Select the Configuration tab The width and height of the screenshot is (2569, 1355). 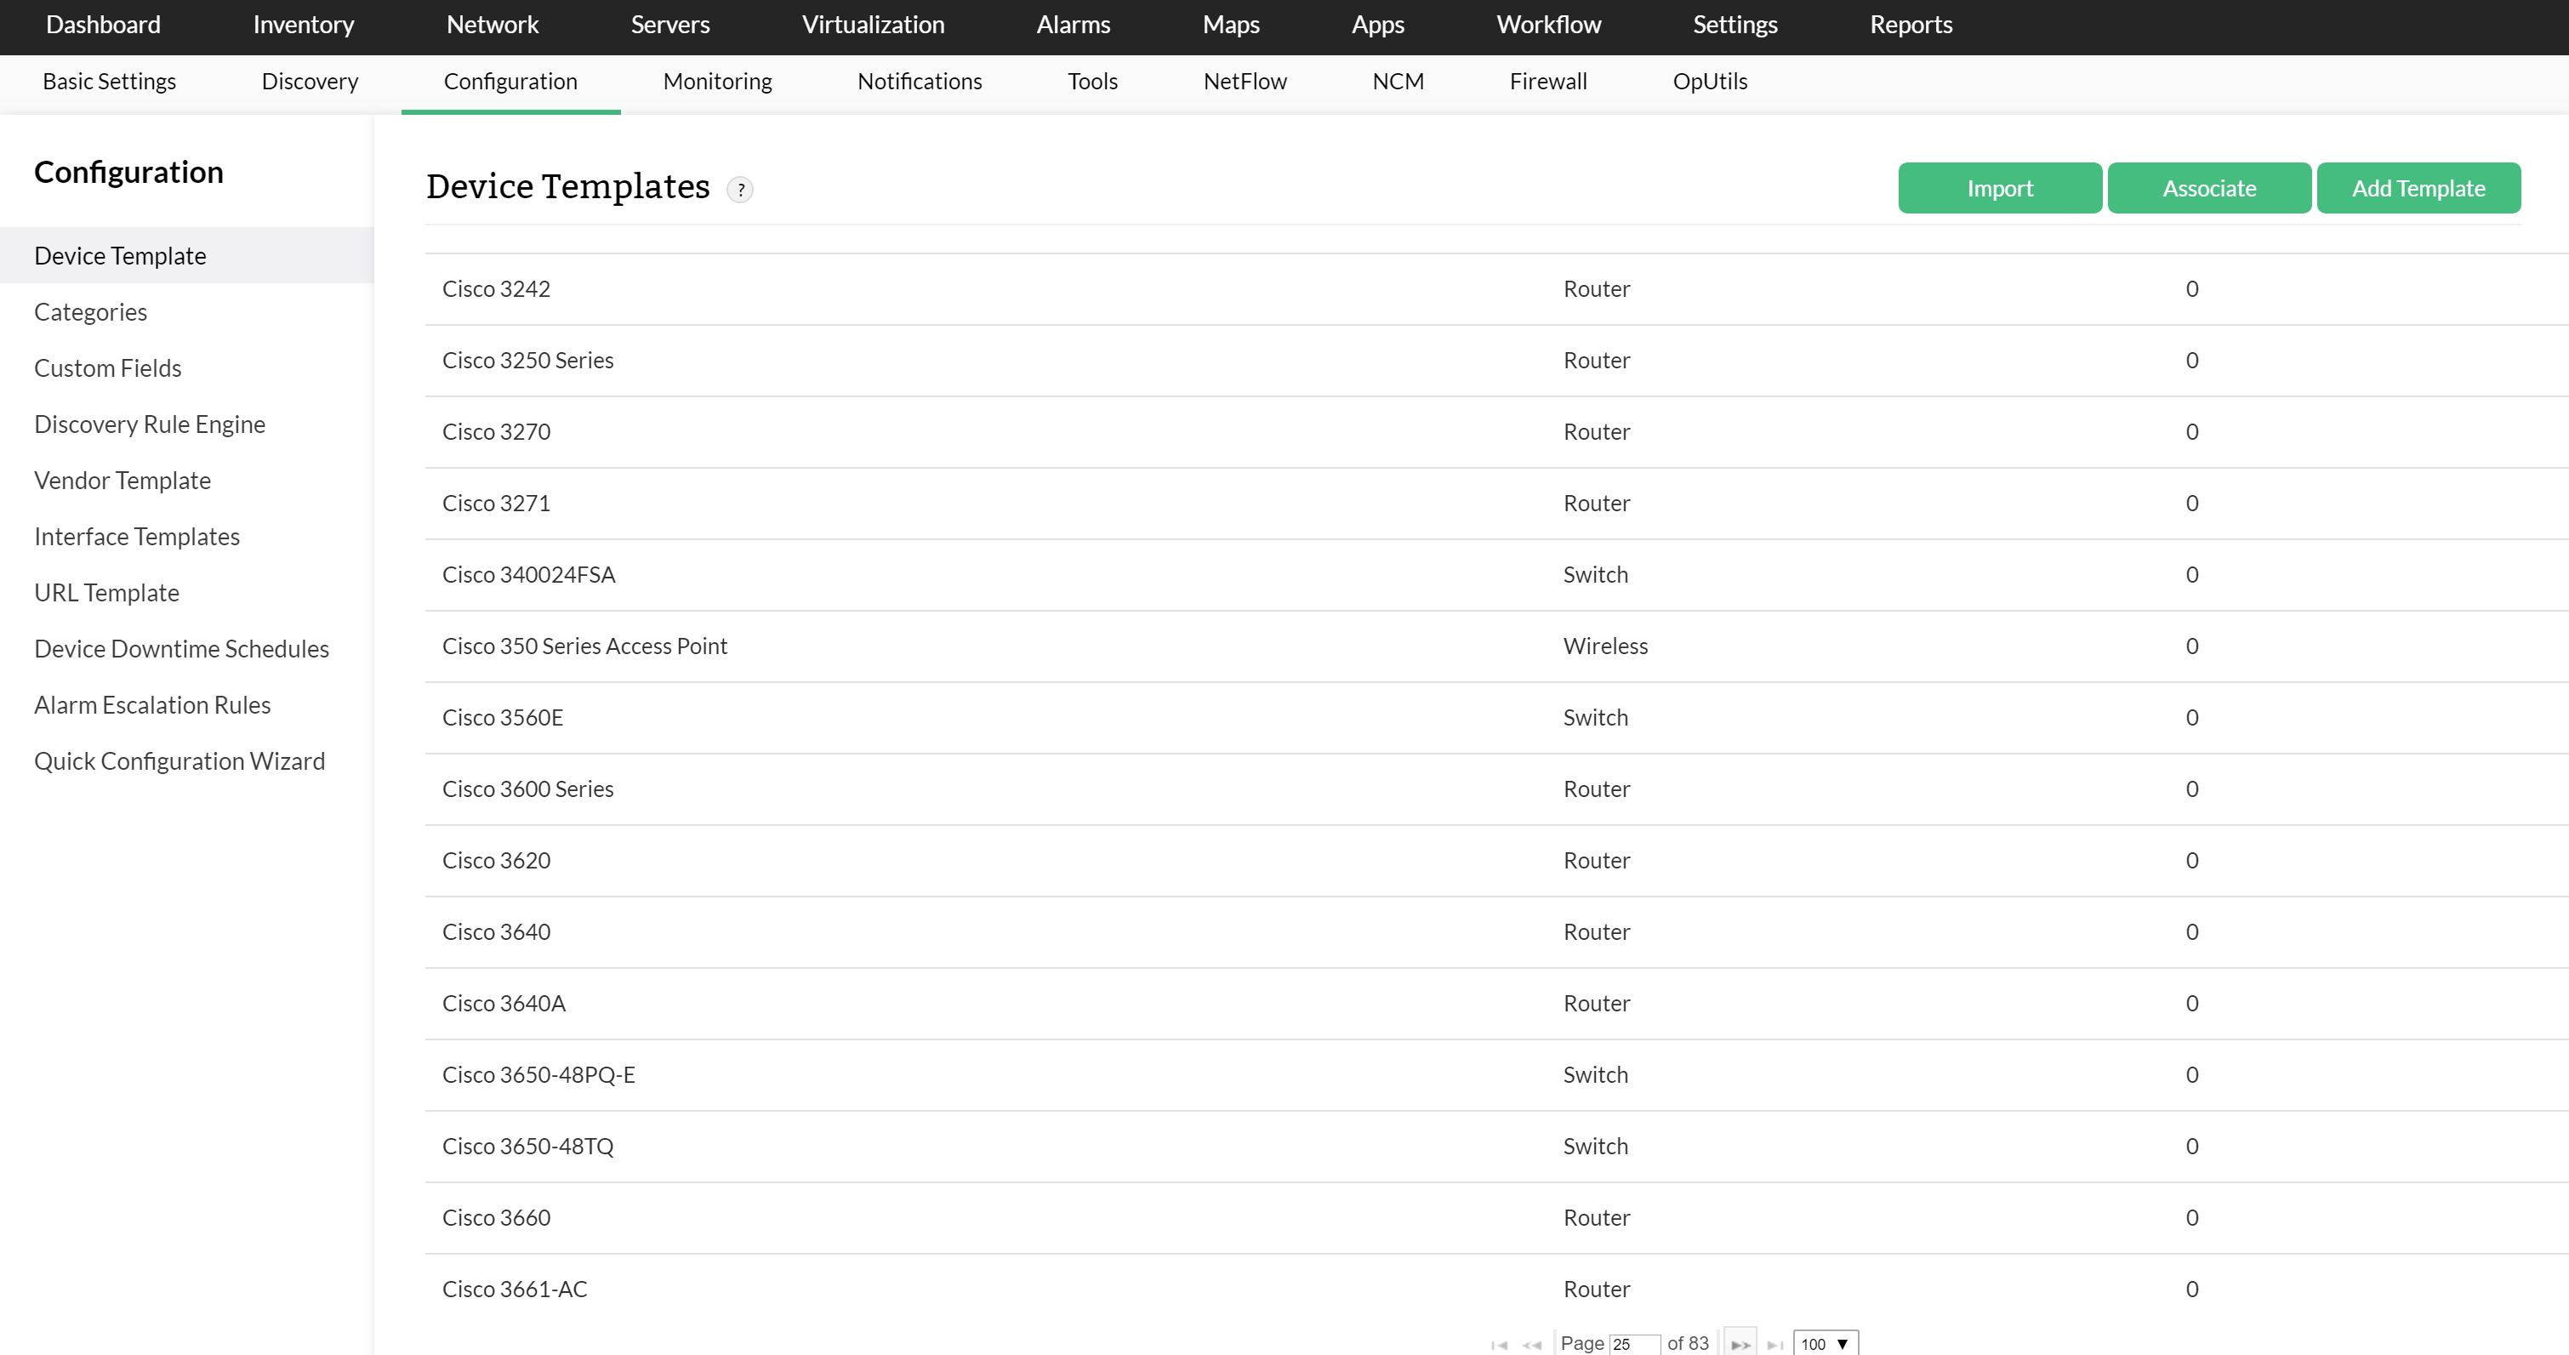click(x=510, y=80)
